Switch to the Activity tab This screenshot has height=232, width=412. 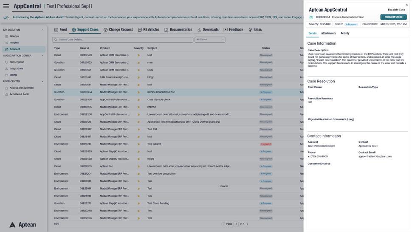click(345, 34)
